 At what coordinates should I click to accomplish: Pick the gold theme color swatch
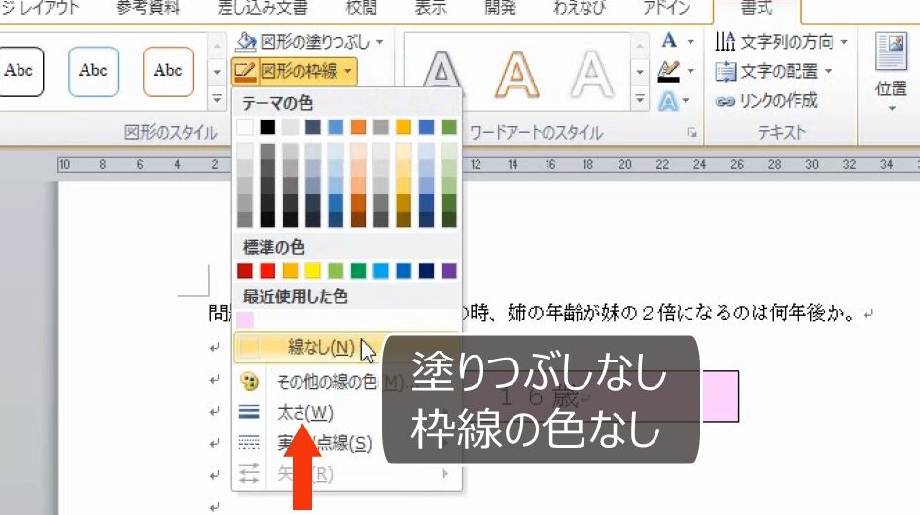pyautogui.click(x=404, y=126)
